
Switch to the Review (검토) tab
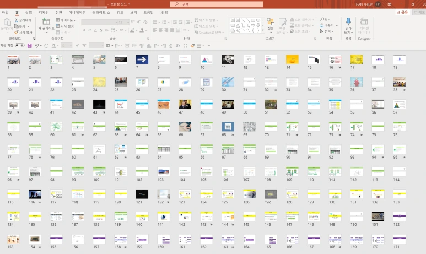pos(120,13)
